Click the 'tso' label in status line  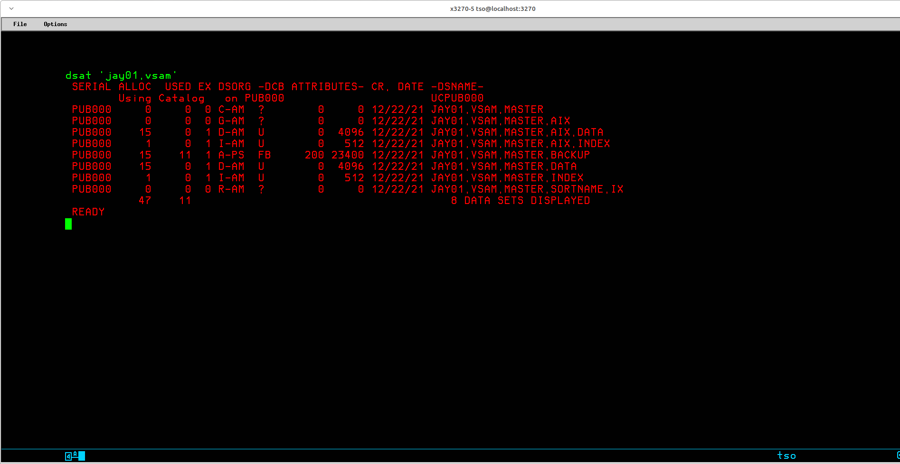(x=786, y=455)
